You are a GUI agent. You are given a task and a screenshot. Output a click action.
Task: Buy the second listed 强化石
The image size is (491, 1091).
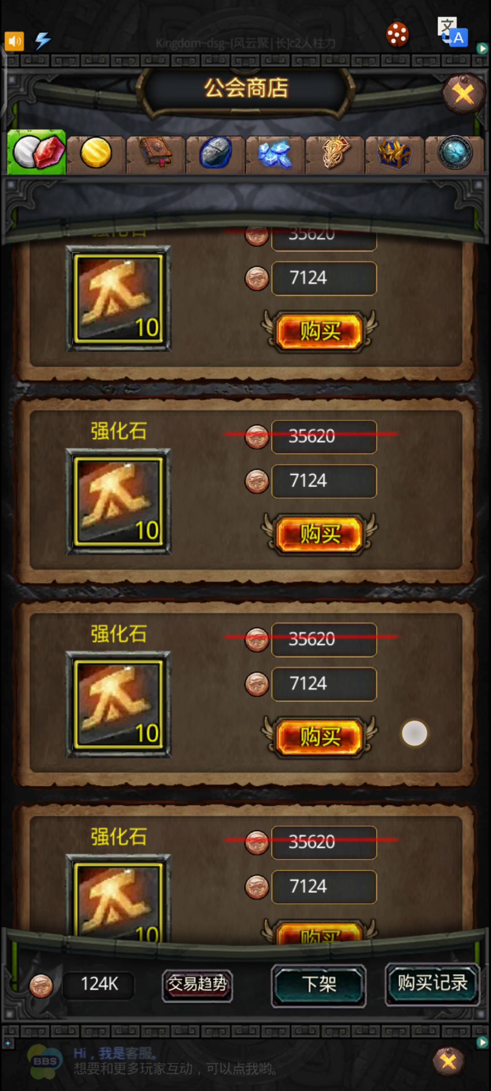pos(320,534)
